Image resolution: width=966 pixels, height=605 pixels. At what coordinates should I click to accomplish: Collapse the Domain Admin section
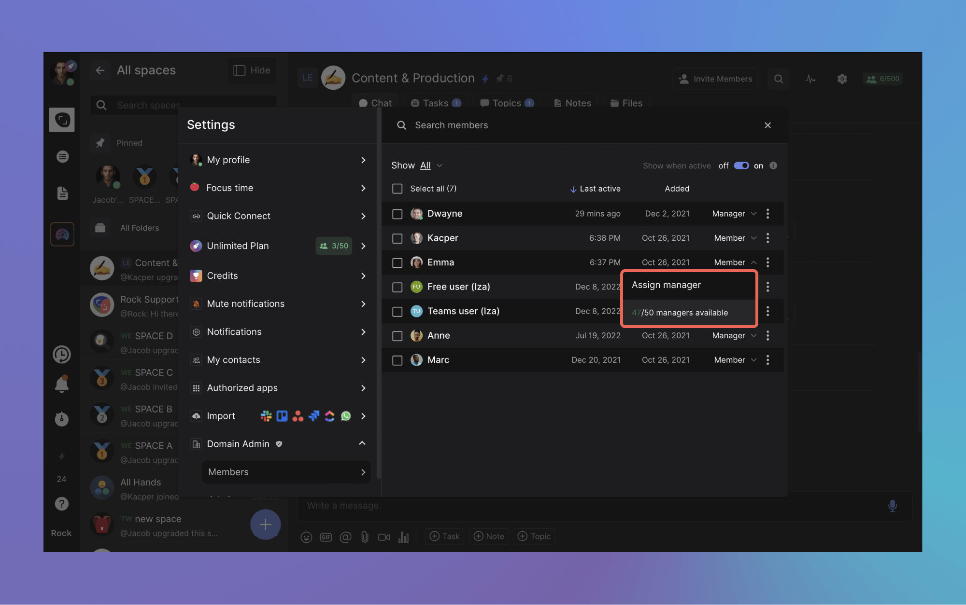coord(362,443)
